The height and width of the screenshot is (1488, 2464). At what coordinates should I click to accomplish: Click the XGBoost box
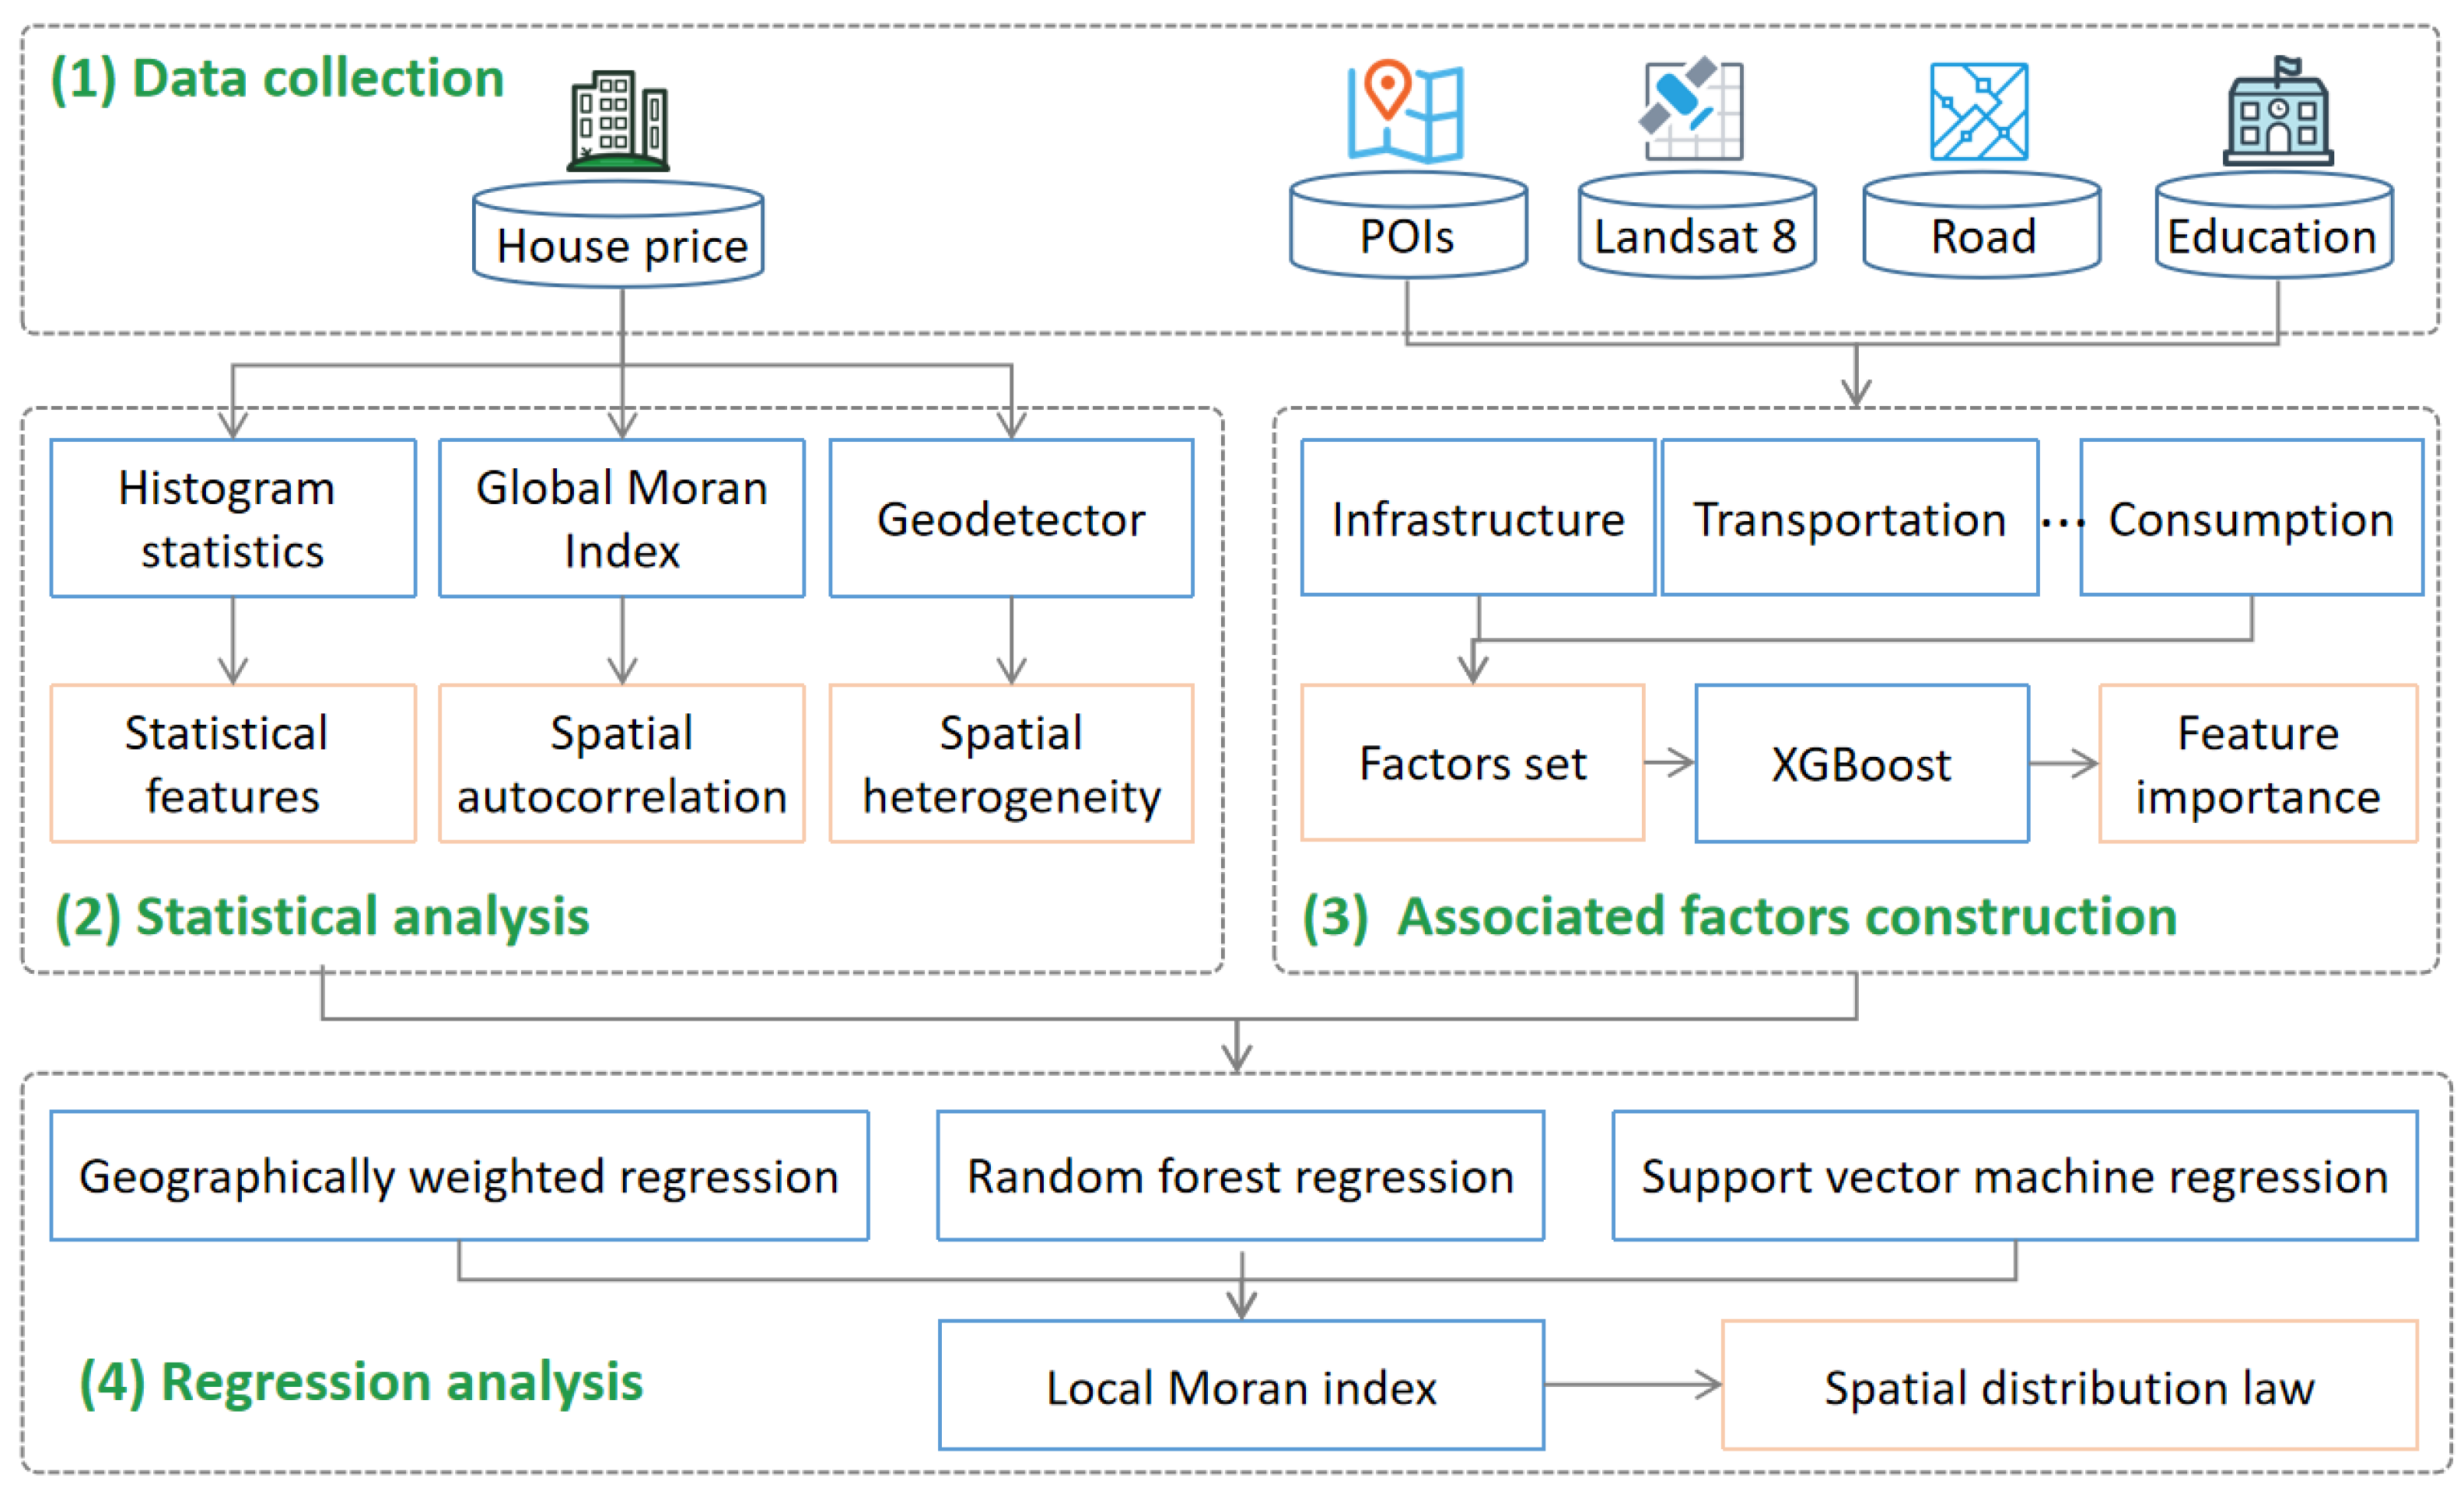[x=1861, y=764]
